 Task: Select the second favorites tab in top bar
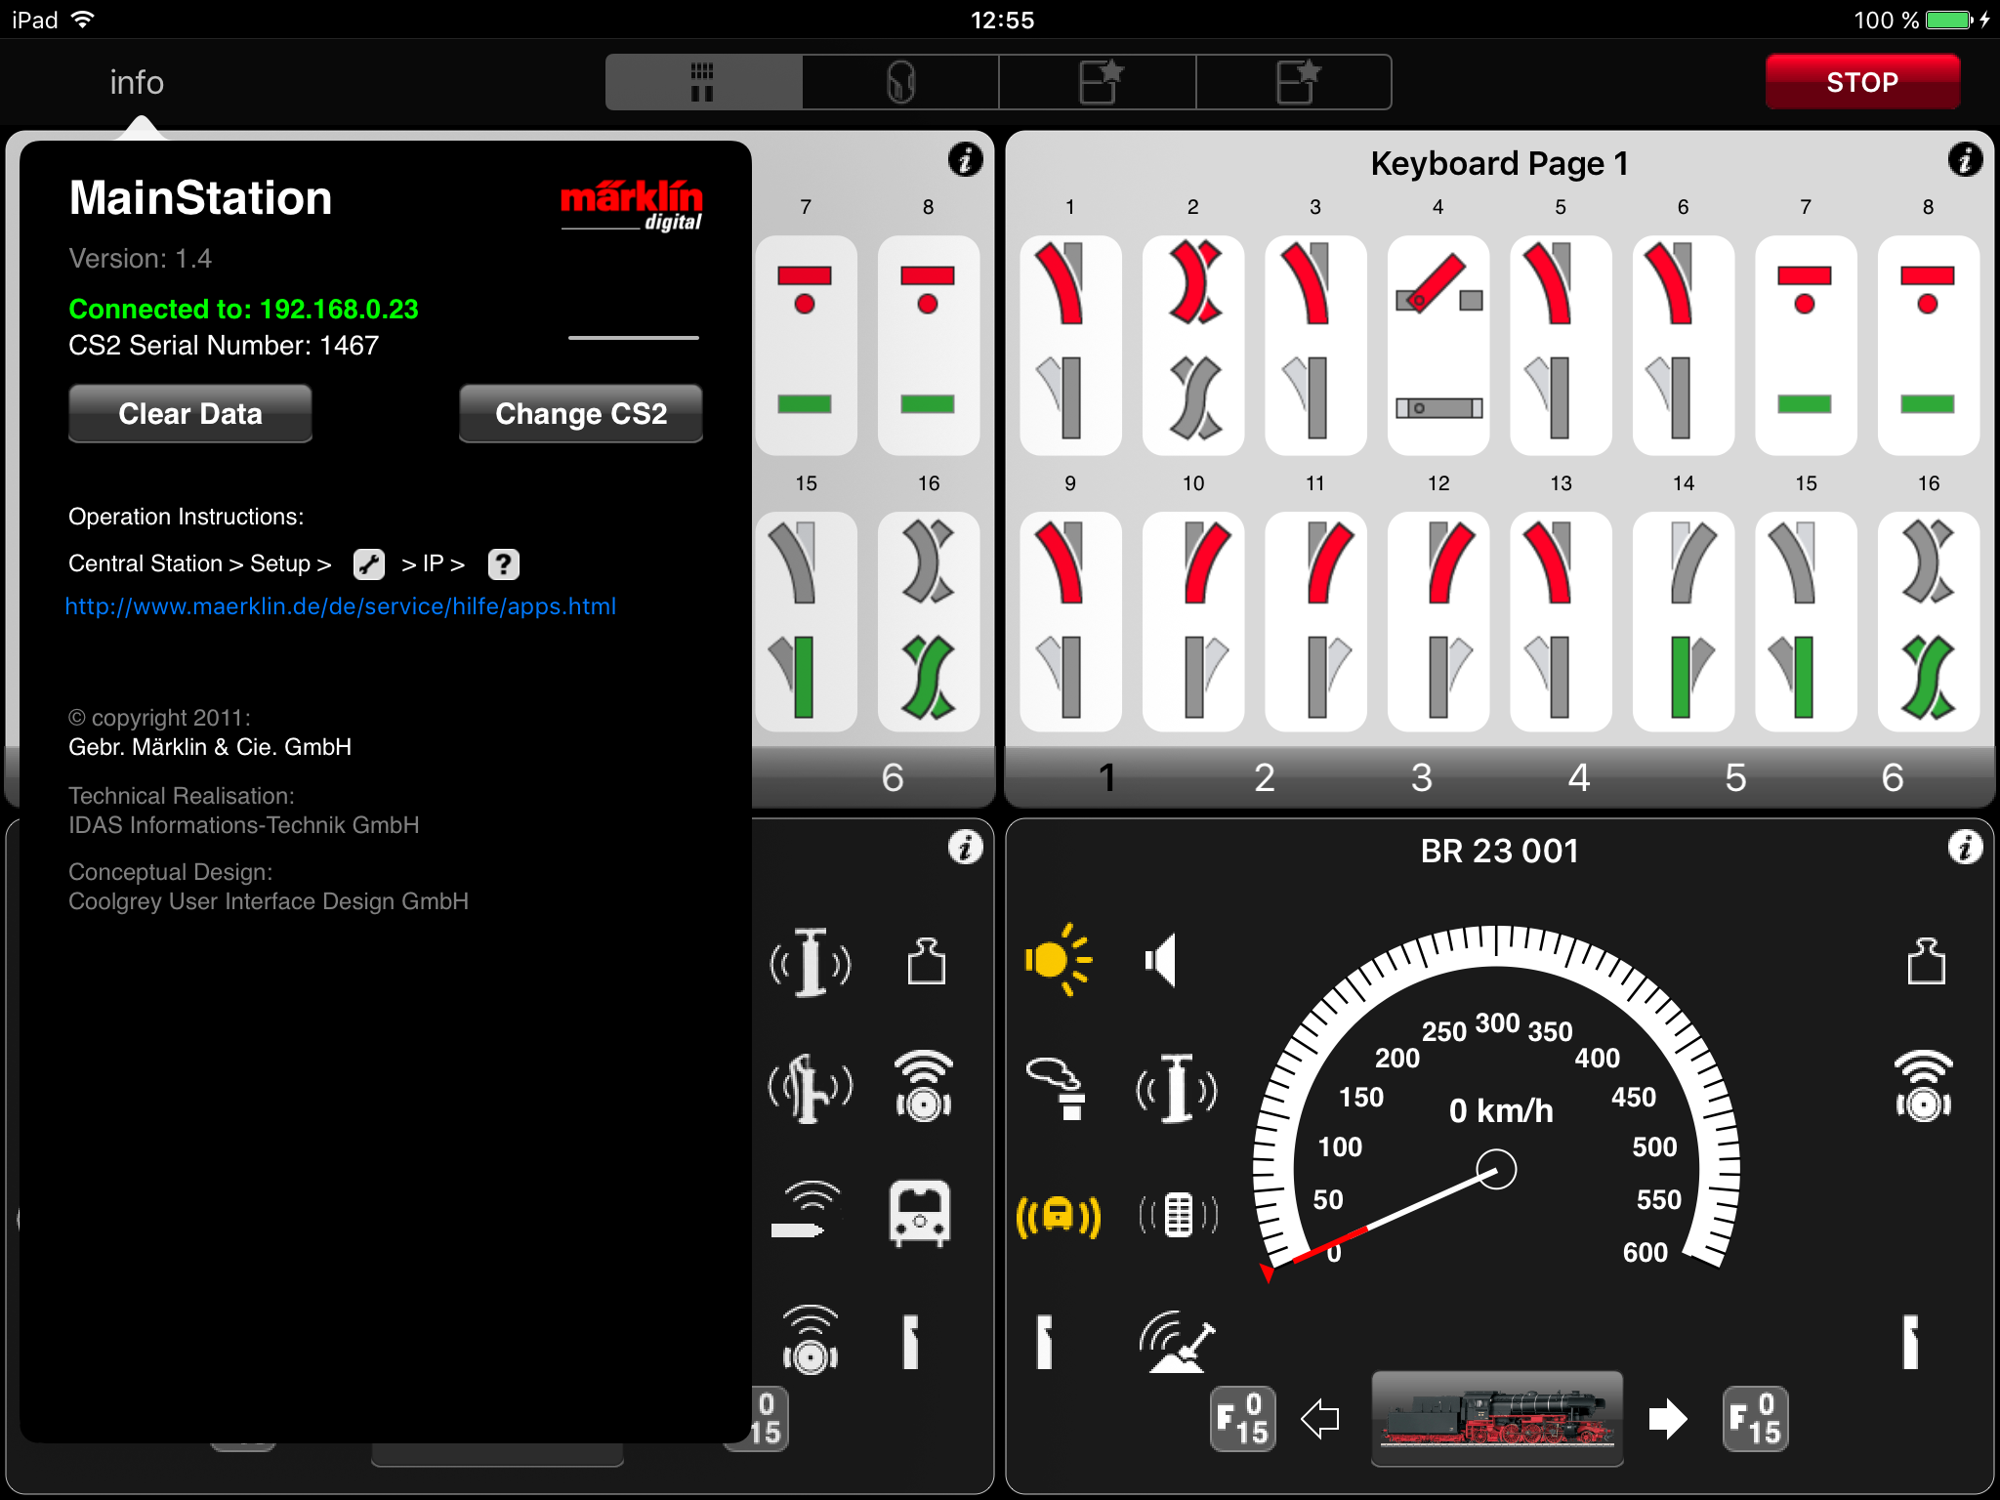point(1295,82)
